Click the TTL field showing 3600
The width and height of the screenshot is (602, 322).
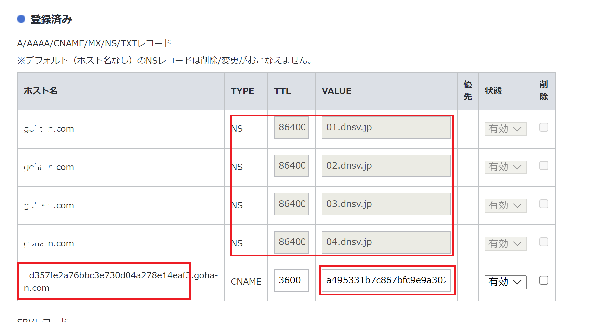tap(291, 280)
